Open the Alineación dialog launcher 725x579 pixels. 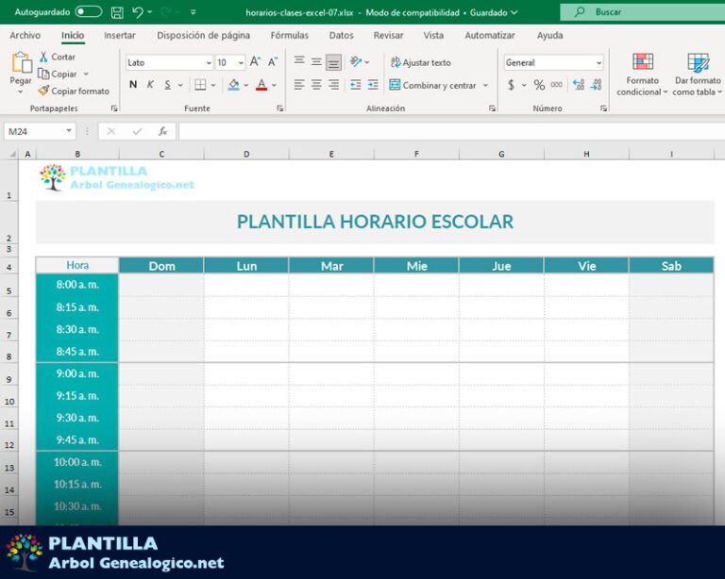pyautogui.click(x=493, y=108)
